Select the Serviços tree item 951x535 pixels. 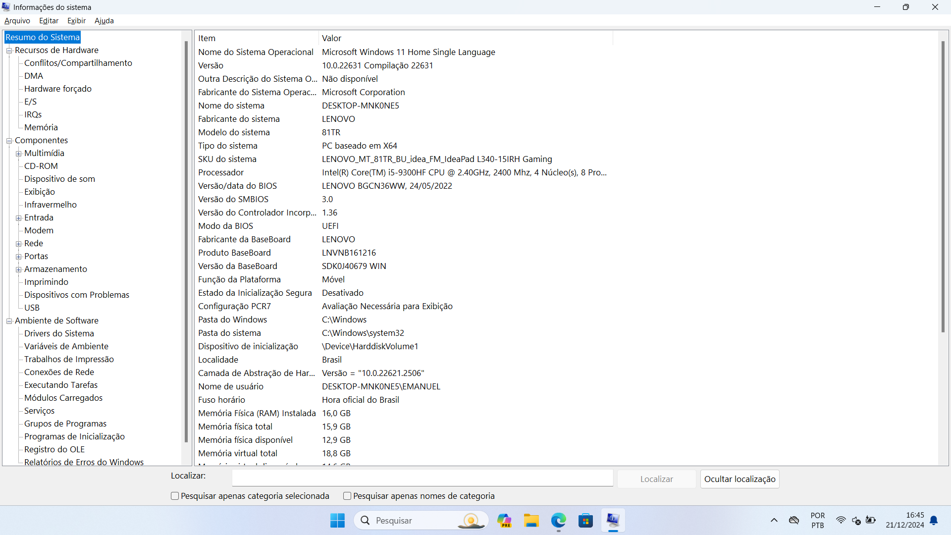tap(40, 411)
